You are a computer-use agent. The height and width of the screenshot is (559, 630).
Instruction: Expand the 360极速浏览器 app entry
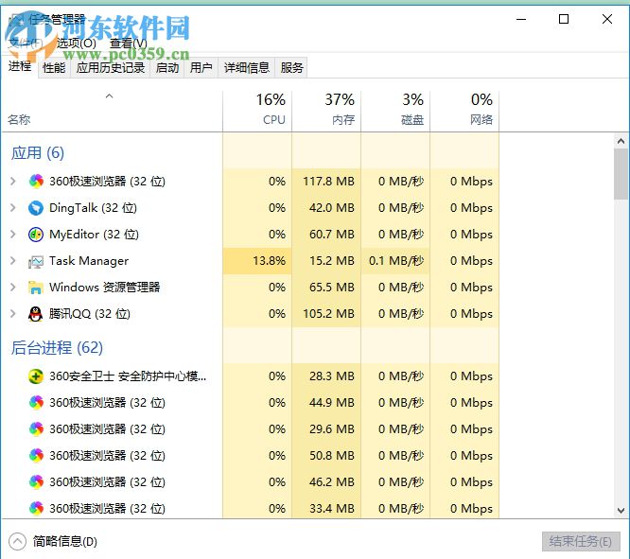pyautogui.click(x=13, y=182)
